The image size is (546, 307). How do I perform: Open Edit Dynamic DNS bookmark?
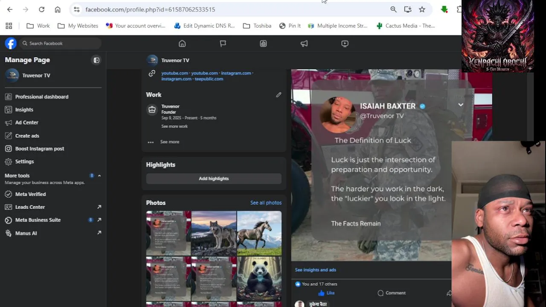coord(204,26)
